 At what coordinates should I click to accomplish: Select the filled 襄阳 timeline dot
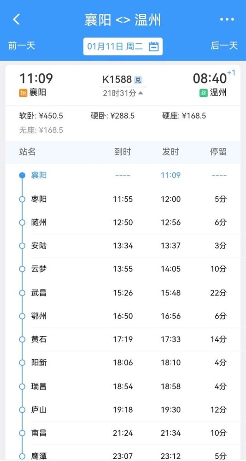[x=22, y=176]
